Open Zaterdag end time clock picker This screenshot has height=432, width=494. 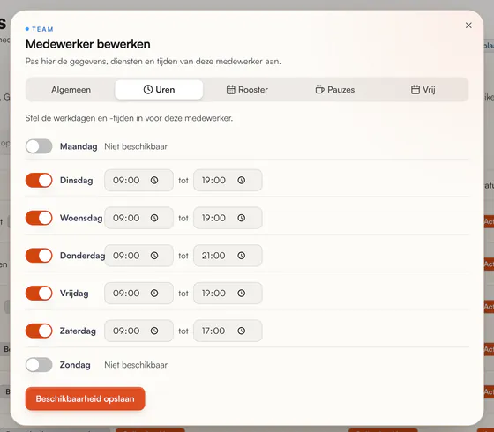pos(242,331)
